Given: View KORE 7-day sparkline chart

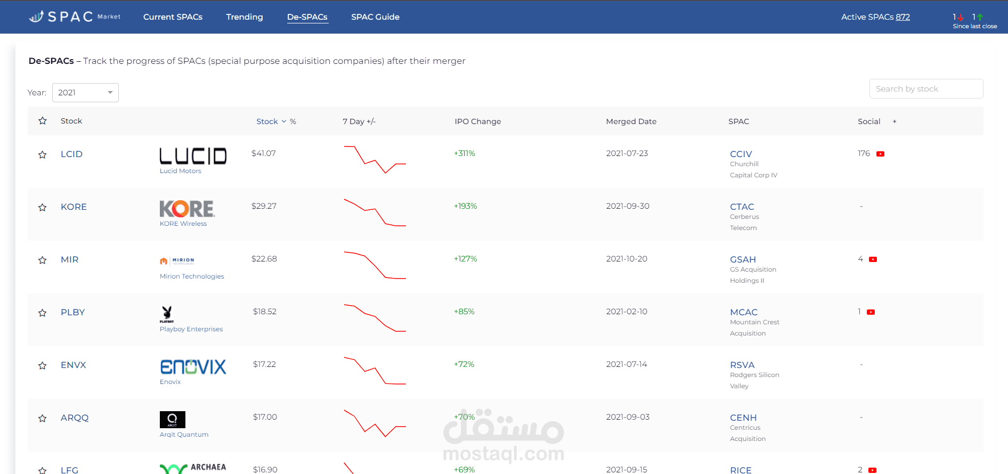Looking at the screenshot, I should point(375,213).
